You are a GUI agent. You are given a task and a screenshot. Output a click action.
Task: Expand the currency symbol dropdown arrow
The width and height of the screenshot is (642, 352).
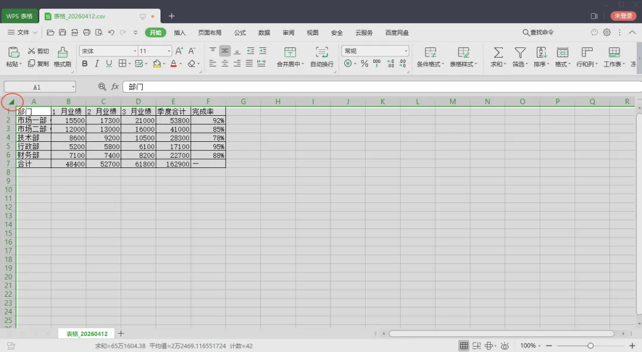(355, 64)
